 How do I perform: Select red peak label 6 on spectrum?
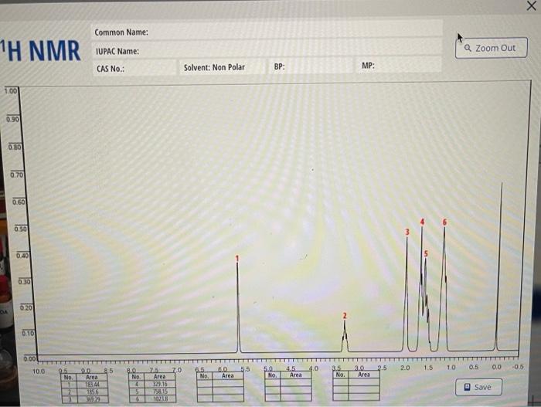coord(444,222)
